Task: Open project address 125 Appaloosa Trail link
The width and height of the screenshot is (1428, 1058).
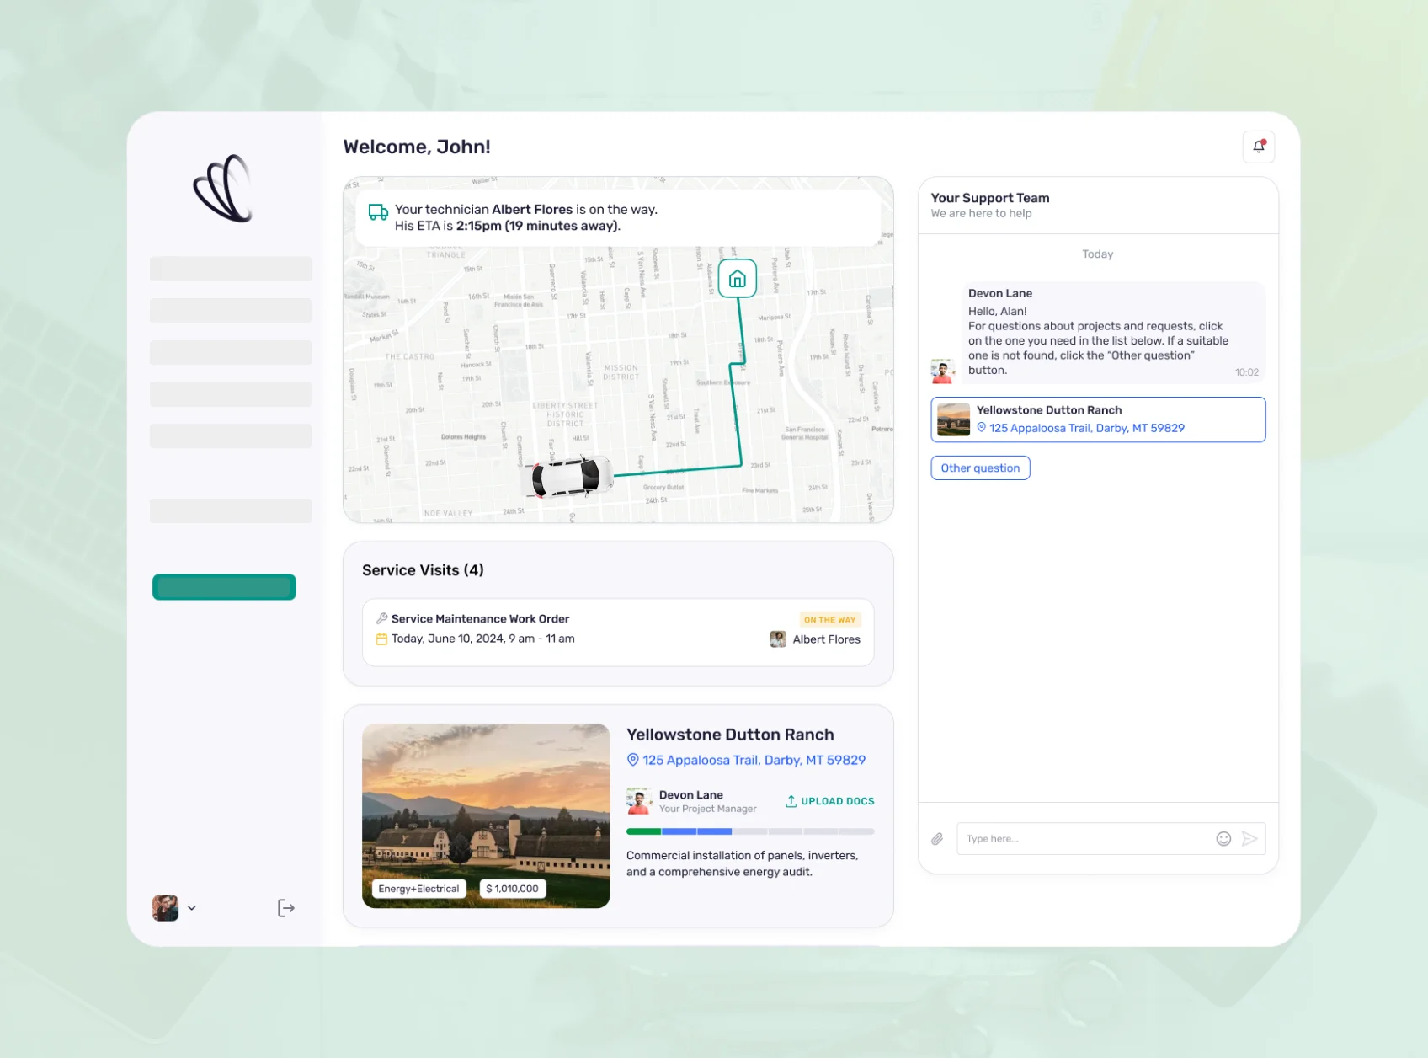Action: coord(754,760)
